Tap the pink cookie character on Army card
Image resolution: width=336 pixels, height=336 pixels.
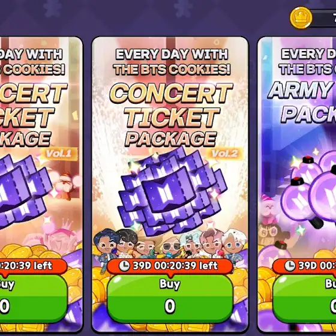click(x=268, y=208)
